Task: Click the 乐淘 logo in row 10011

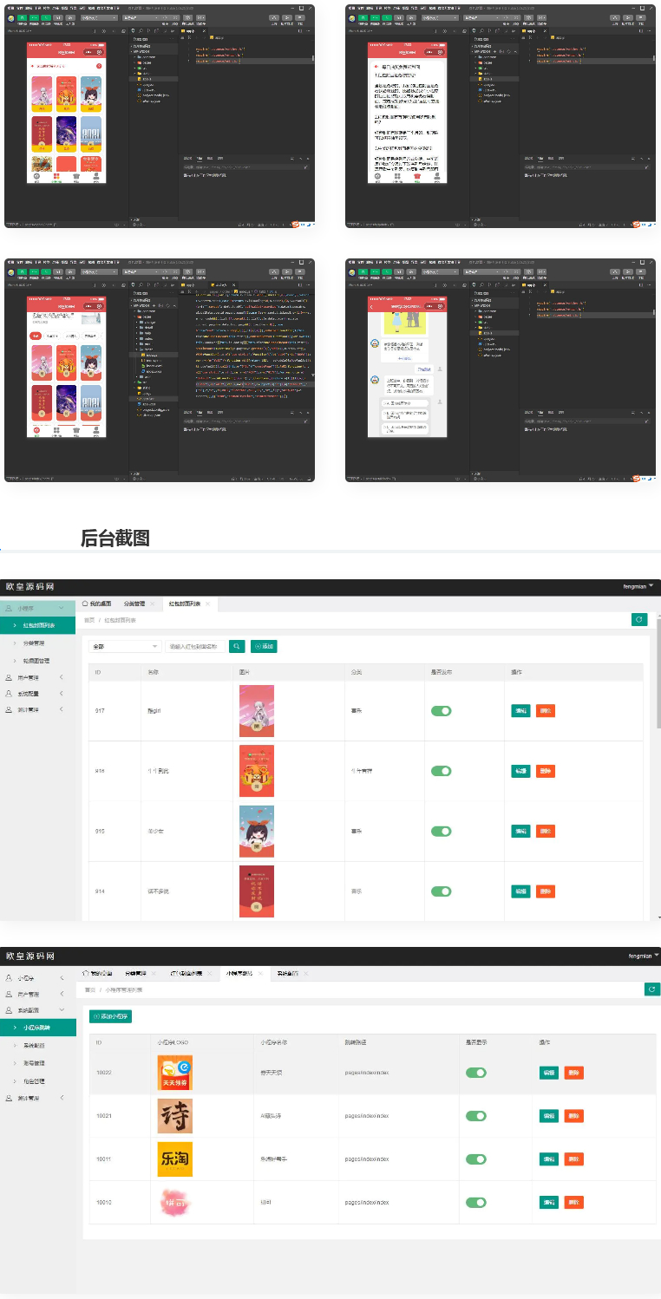Action: coord(174,1159)
